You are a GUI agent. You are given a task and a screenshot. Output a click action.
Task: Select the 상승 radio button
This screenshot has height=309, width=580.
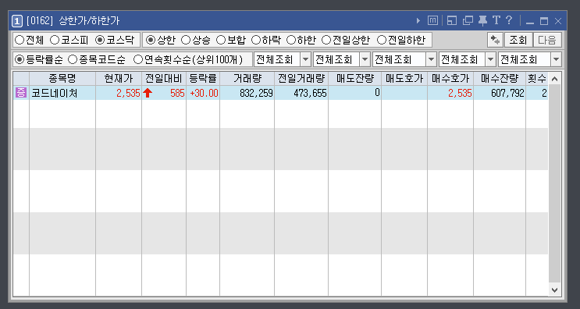coord(195,40)
